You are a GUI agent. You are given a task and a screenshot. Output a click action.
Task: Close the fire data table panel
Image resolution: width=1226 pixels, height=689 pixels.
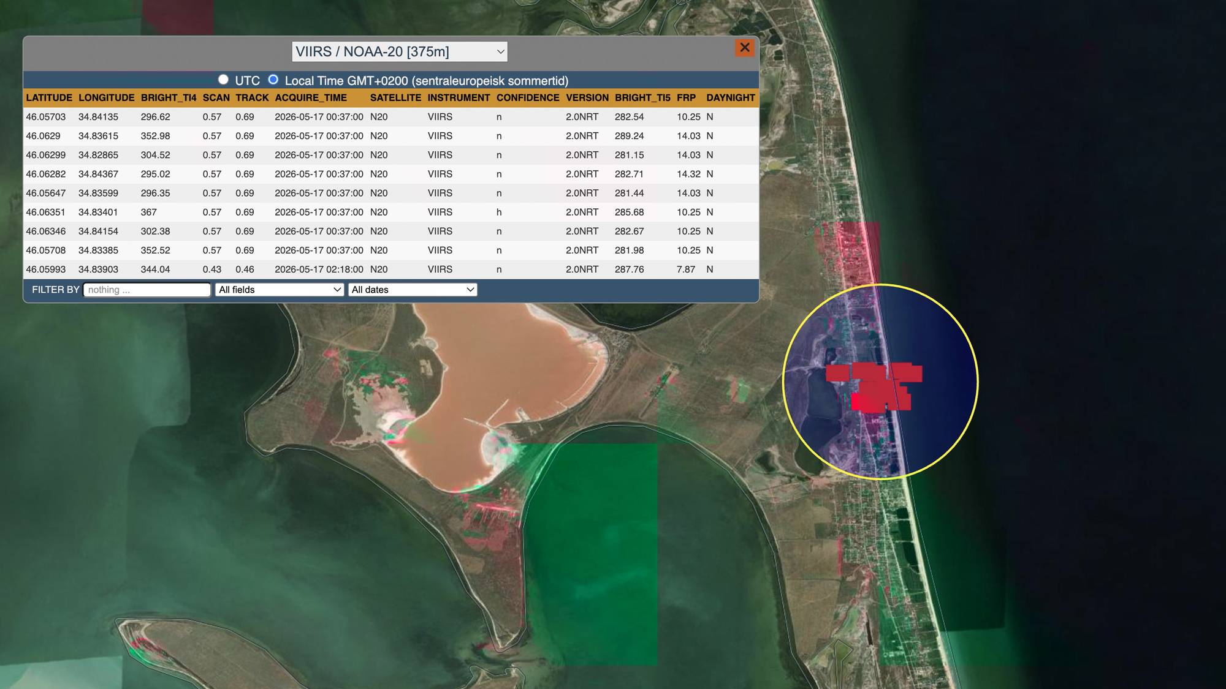[x=744, y=48]
